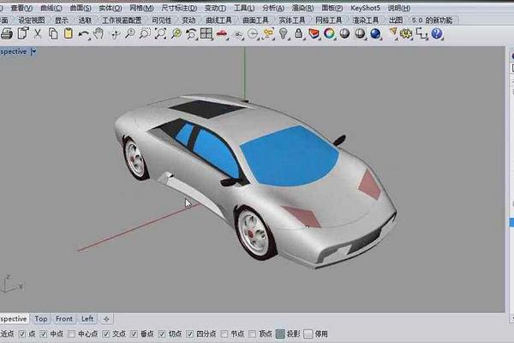Viewport: 514px width, 343px height.
Task: Switch to the 实体工具 toolbar tab
Action: pyautogui.click(x=292, y=21)
